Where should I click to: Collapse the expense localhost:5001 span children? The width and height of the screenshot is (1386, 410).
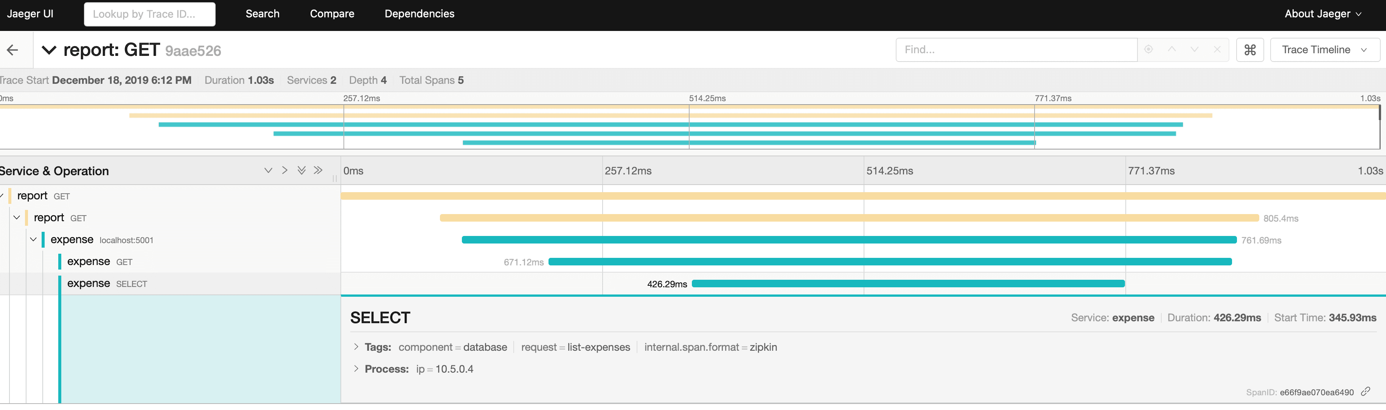pyautogui.click(x=33, y=239)
